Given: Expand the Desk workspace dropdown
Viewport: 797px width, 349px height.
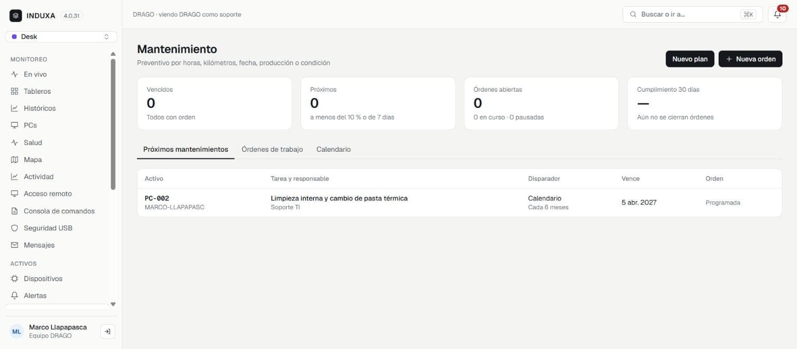Looking at the screenshot, I should 61,37.
